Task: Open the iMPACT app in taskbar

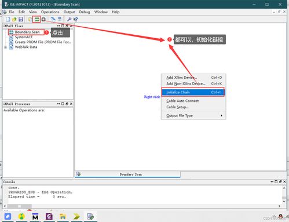Action: point(90,216)
